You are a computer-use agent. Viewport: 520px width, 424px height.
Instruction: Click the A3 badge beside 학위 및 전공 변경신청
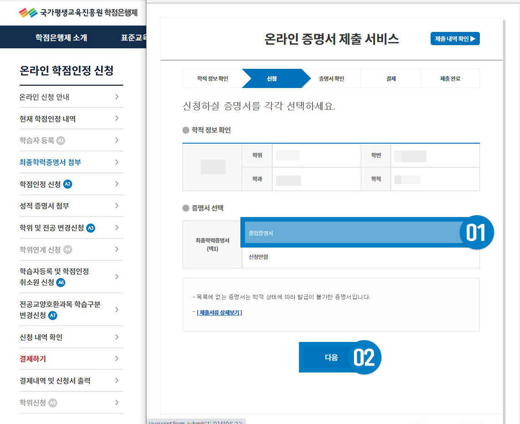(x=91, y=228)
